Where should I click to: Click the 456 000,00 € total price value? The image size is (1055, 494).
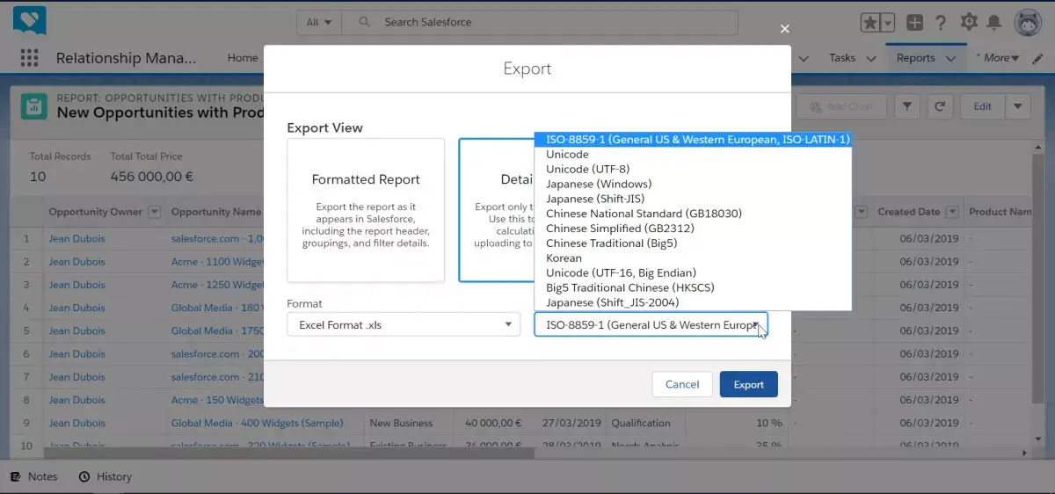click(151, 176)
